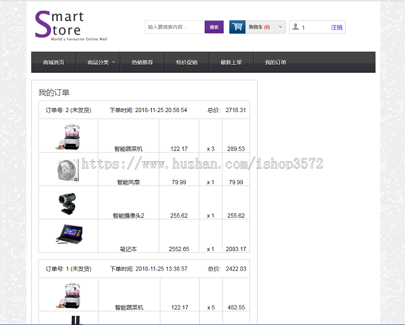The width and height of the screenshot is (405, 325).
Task: Click the 智能摄像头2 product name
Action: [129, 216]
